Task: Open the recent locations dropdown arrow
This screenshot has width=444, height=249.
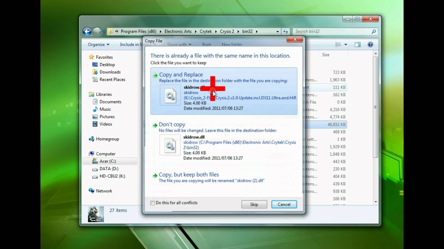Action: (104, 32)
